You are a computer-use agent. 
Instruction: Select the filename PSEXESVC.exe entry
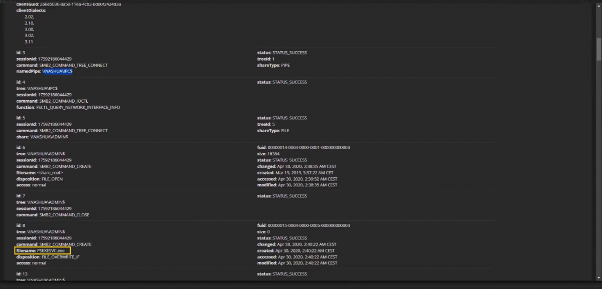(x=43, y=250)
